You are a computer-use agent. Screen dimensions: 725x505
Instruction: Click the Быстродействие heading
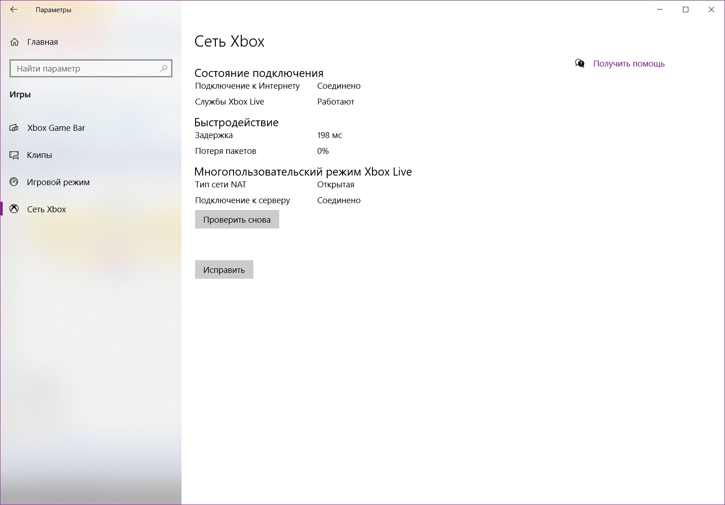236,123
